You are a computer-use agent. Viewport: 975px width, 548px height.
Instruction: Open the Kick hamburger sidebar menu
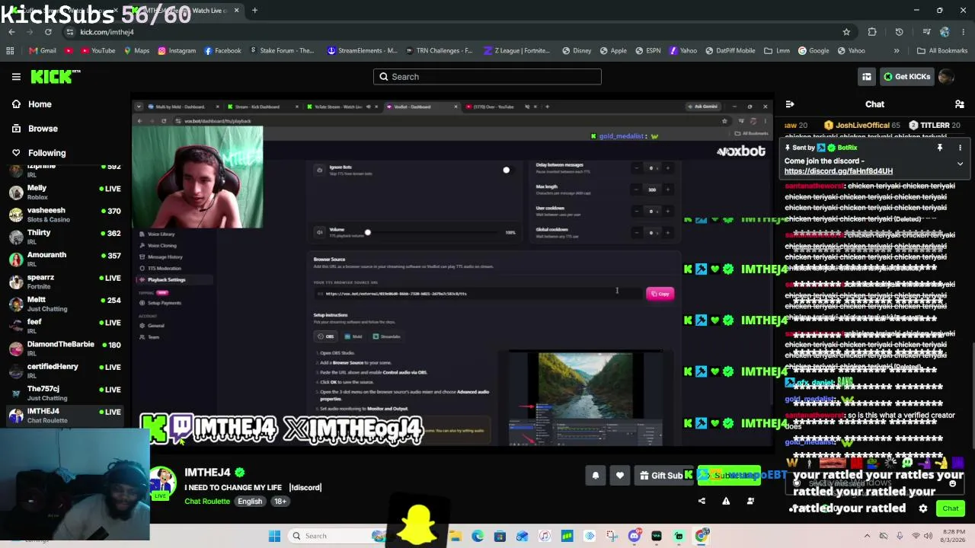(16, 76)
